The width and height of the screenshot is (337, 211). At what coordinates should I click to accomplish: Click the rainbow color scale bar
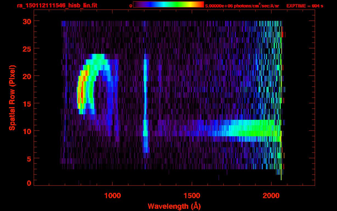[168, 5]
